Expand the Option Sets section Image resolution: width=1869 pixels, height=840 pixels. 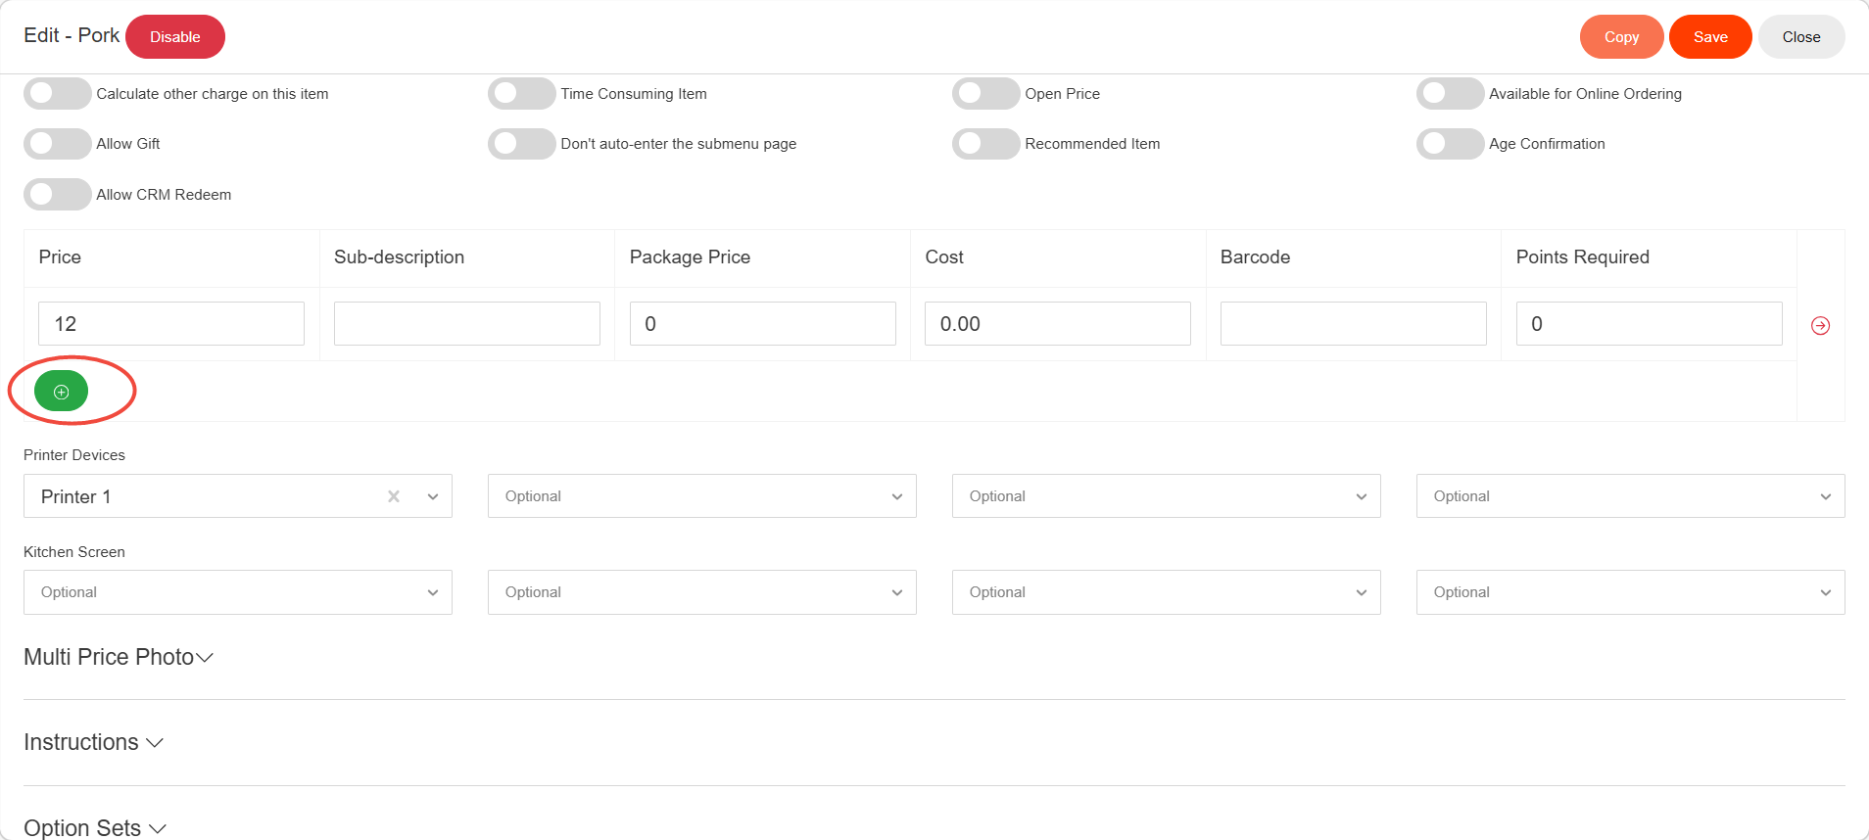[x=95, y=828]
